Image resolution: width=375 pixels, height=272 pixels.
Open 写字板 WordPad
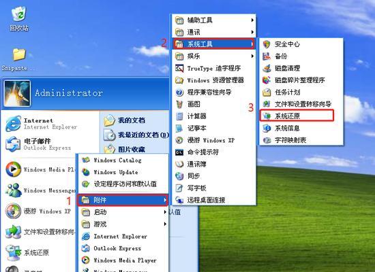coord(214,188)
